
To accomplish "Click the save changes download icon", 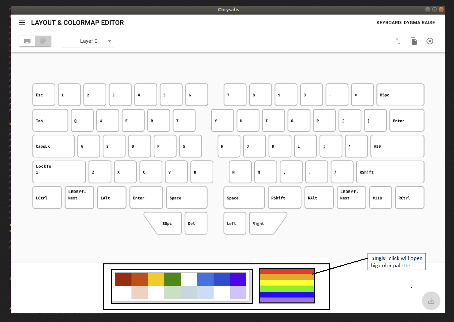I will pyautogui.click(x=431, y=301).
